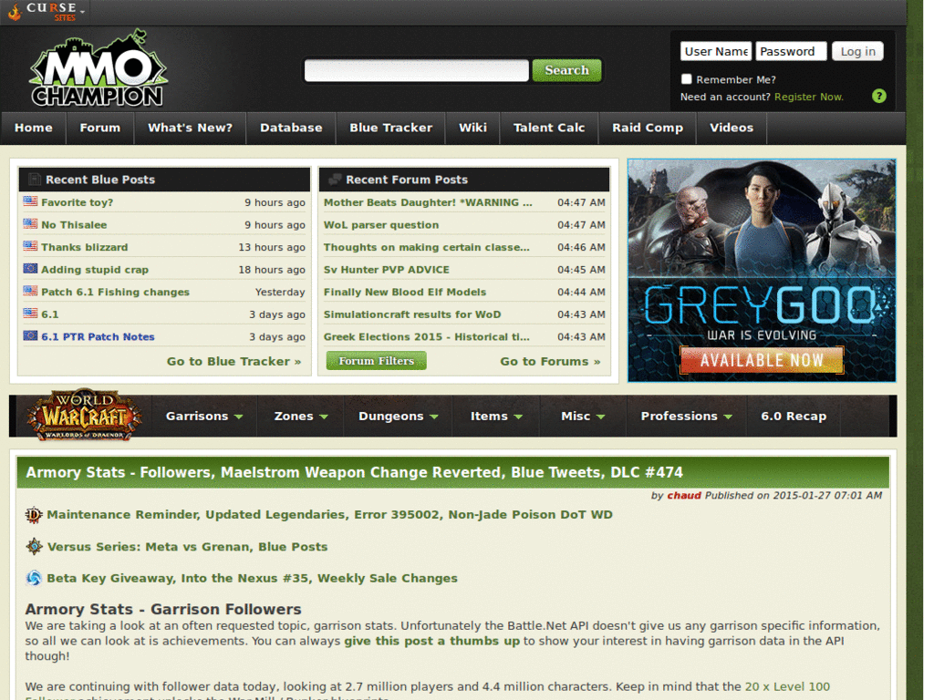Open the Garrisons dropdown menu
934x700 pixels.
(x=202, y=416)
